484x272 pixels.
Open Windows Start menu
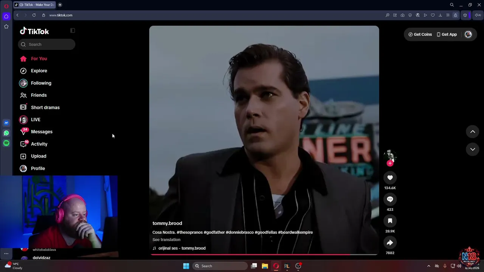[x=186, y=266]
